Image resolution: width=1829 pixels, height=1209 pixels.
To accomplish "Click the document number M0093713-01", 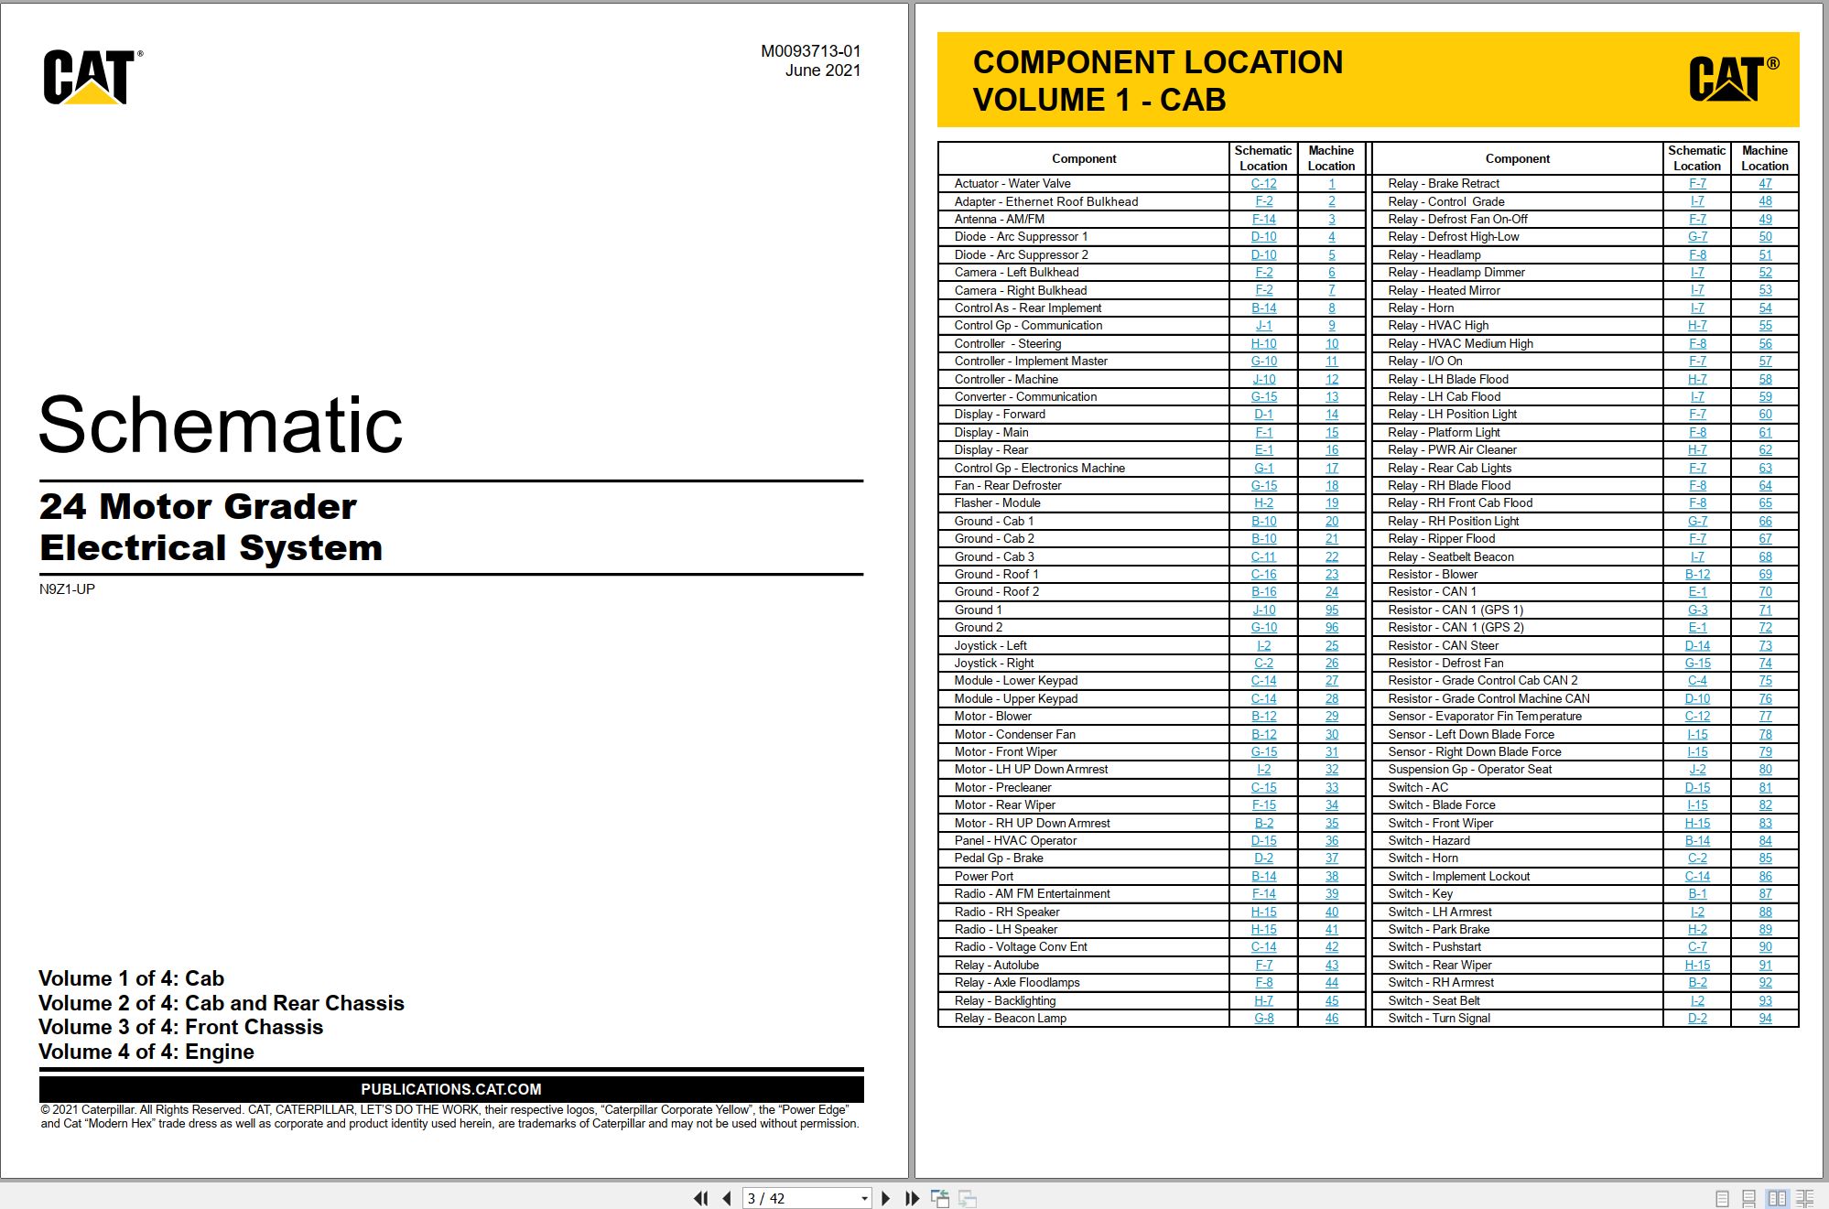I will click(810, 51).
